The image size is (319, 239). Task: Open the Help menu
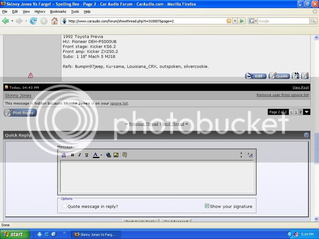pyautogui.click(x=87, y=12)
